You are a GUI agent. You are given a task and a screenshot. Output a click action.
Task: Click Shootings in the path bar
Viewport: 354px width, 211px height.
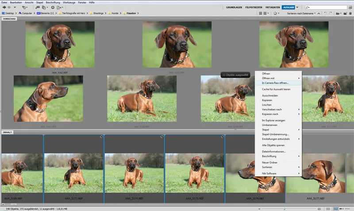[98, 13]
